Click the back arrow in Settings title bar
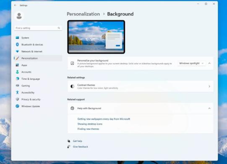 (15, 5)
